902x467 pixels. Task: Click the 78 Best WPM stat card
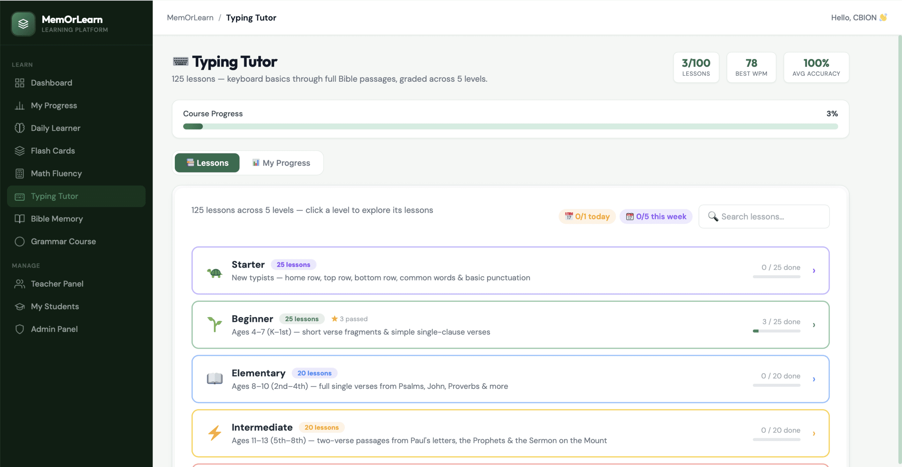751,67
